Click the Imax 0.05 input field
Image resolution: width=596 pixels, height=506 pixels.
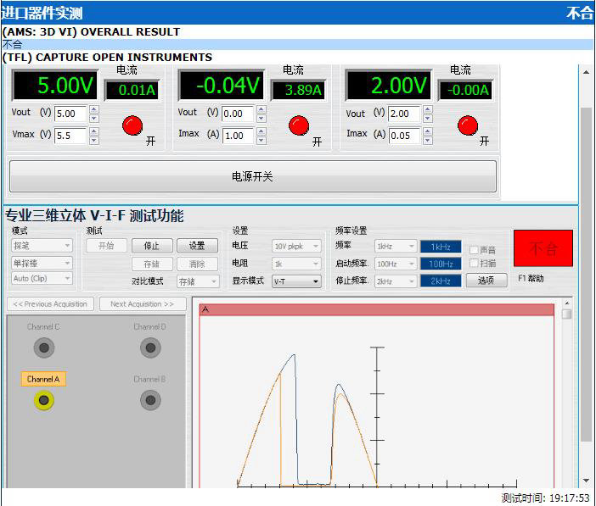404,136
